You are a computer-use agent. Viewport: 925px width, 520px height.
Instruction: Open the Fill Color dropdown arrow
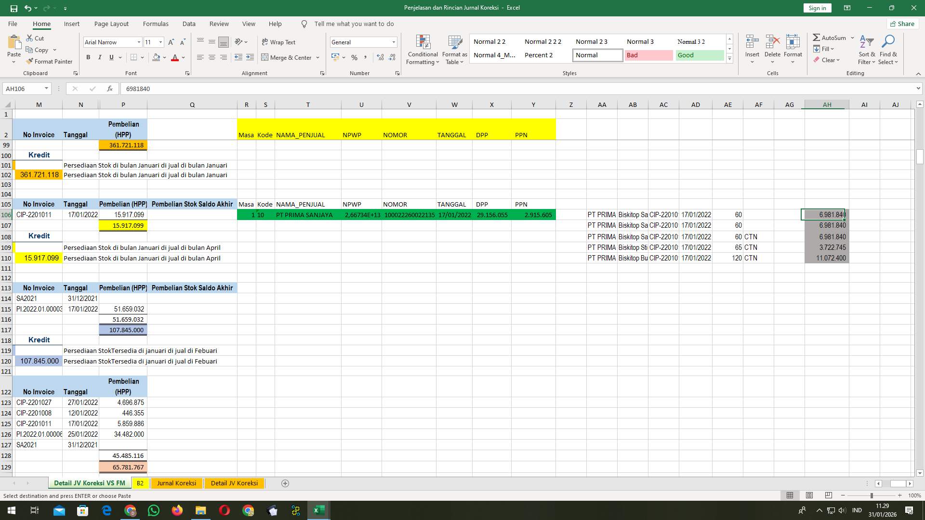(x=163, y=57)
